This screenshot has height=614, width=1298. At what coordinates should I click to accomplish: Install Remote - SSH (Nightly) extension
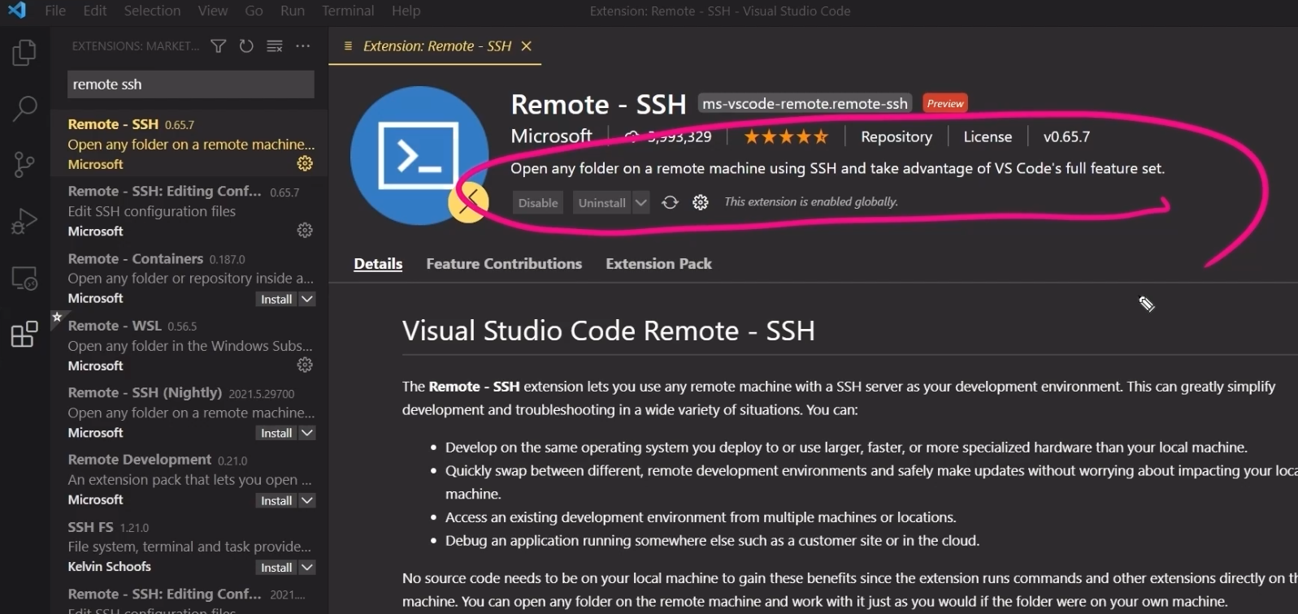point(276,433)
